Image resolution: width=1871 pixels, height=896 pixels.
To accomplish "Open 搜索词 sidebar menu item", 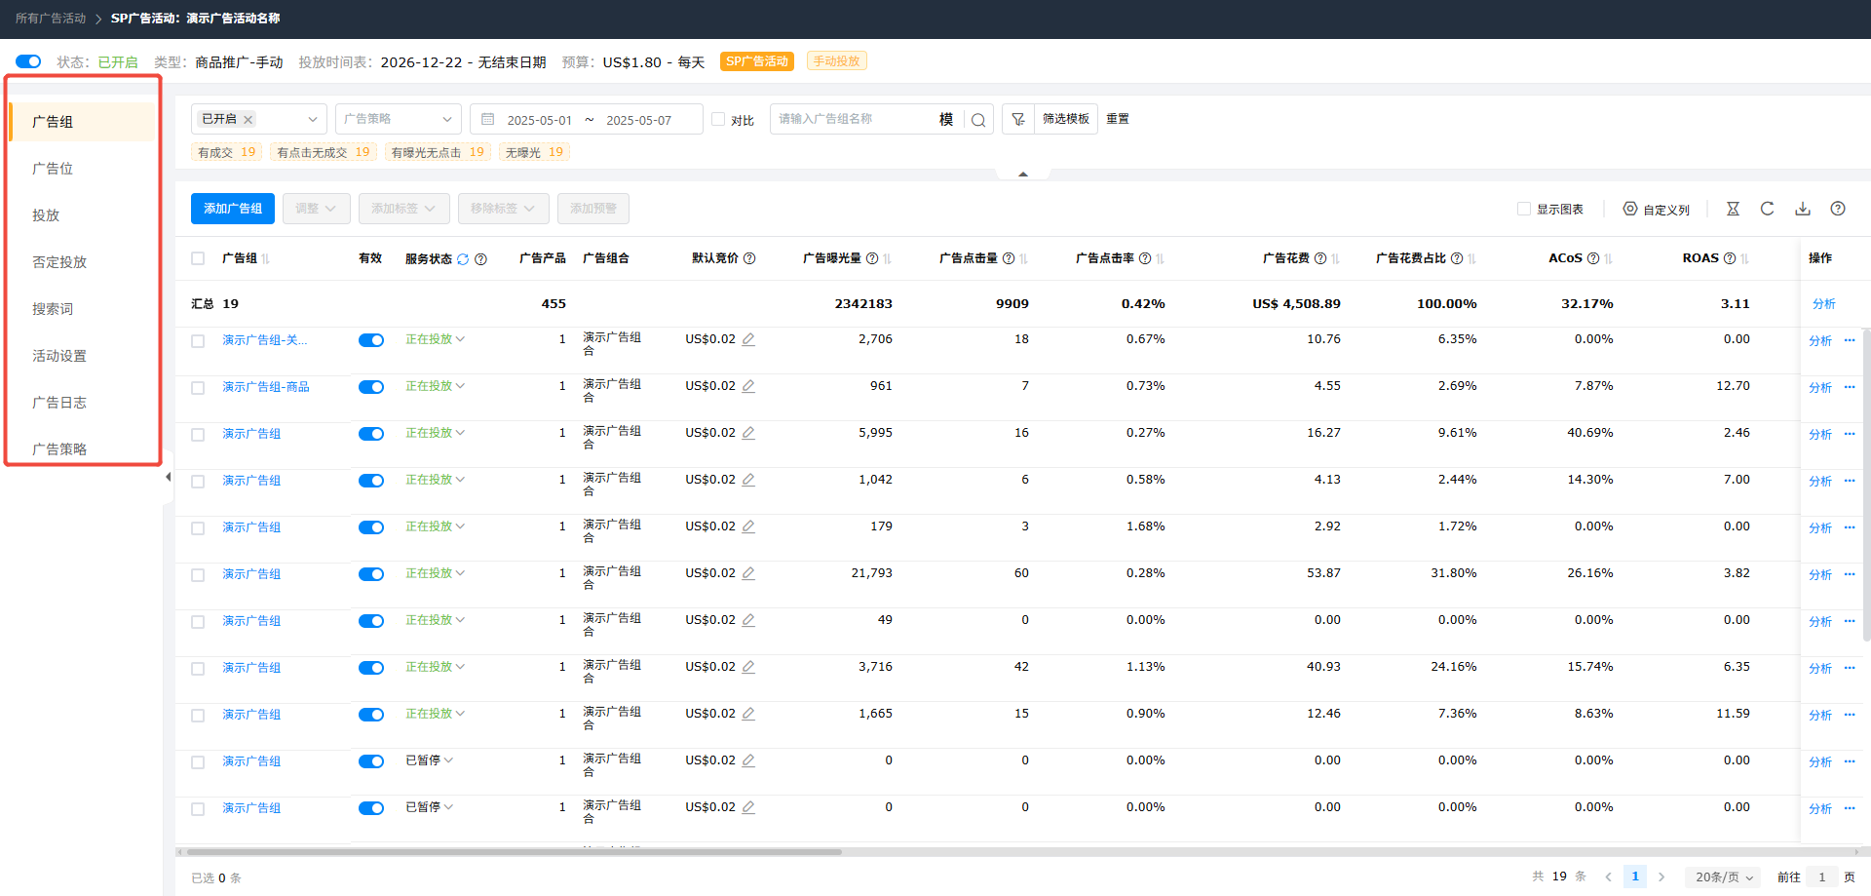I will tap(53, 309).
